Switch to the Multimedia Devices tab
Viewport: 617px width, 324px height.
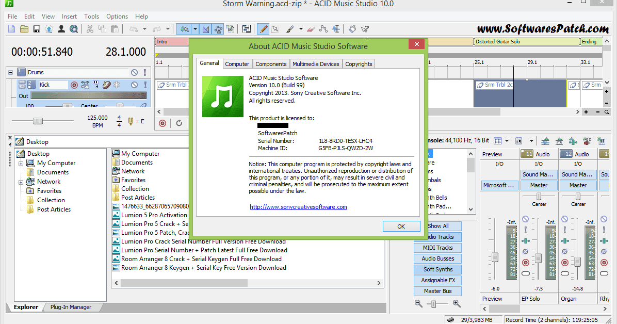point(316,64)
